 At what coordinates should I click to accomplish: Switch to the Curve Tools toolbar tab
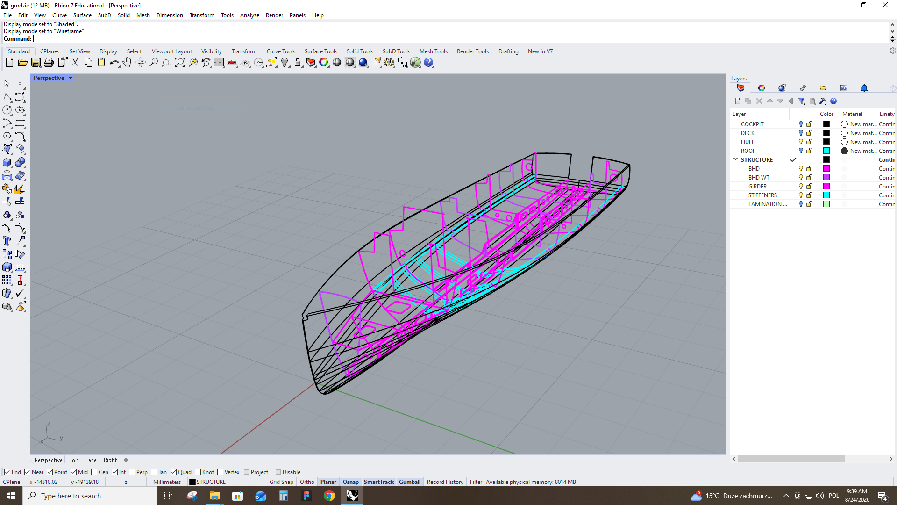[281, 51]
